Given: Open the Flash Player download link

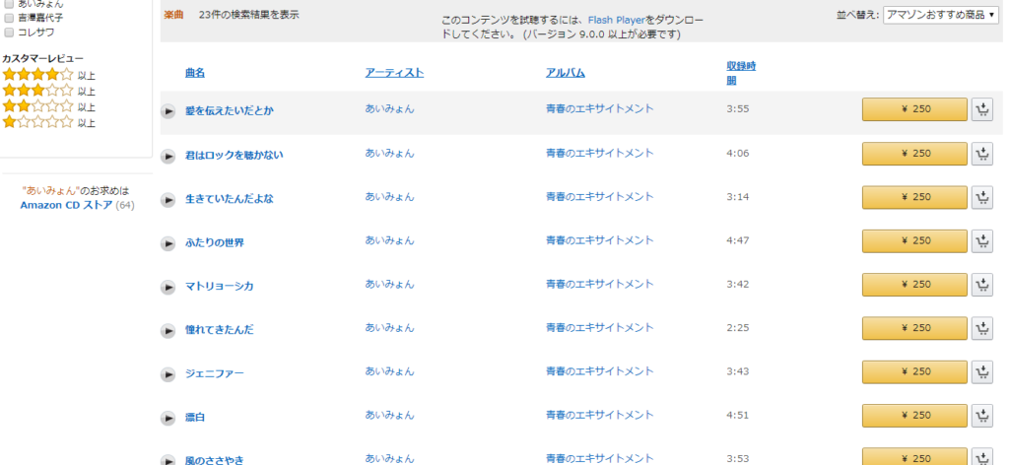Looking at the screenshot, I should click(x=617, y=21).
